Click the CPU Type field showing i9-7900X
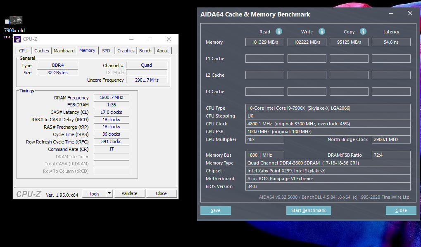Screen dimensions: 421x247 point(328,108)
